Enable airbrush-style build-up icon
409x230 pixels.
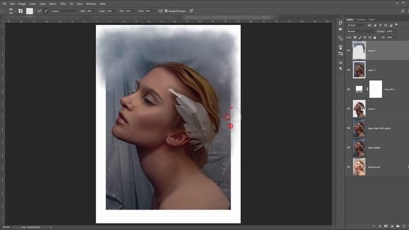[x=160, y=11]
